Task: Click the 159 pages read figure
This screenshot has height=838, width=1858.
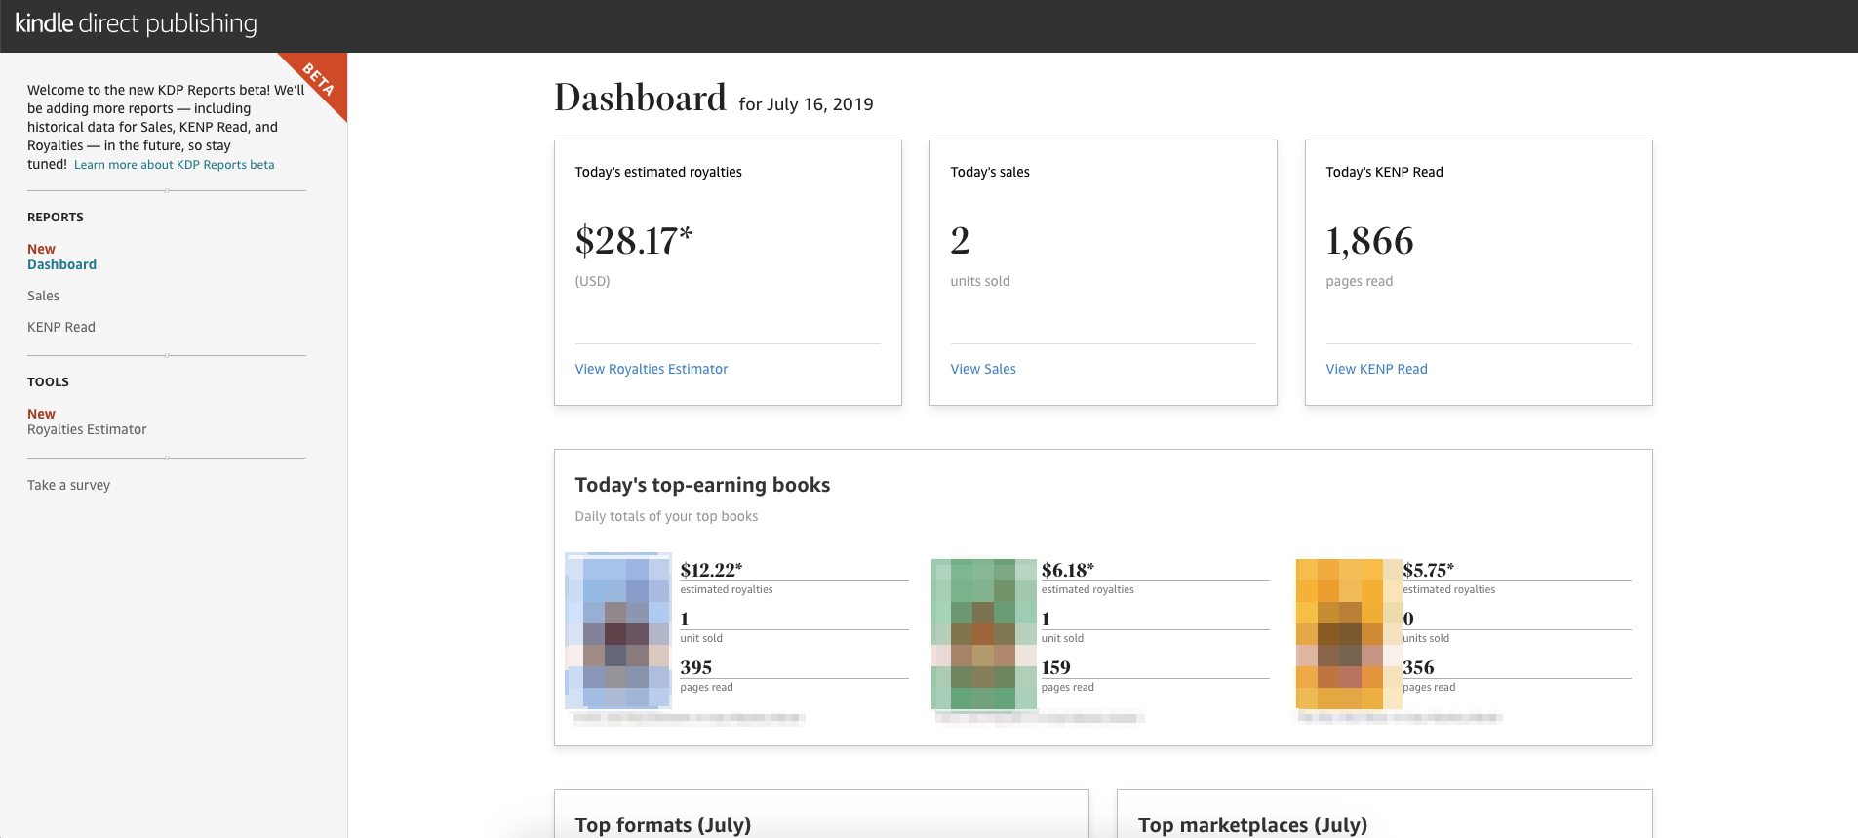Action: click(x=1056, y=667)
